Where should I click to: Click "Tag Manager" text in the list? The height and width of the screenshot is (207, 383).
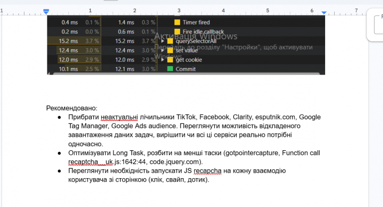point(88,126)
